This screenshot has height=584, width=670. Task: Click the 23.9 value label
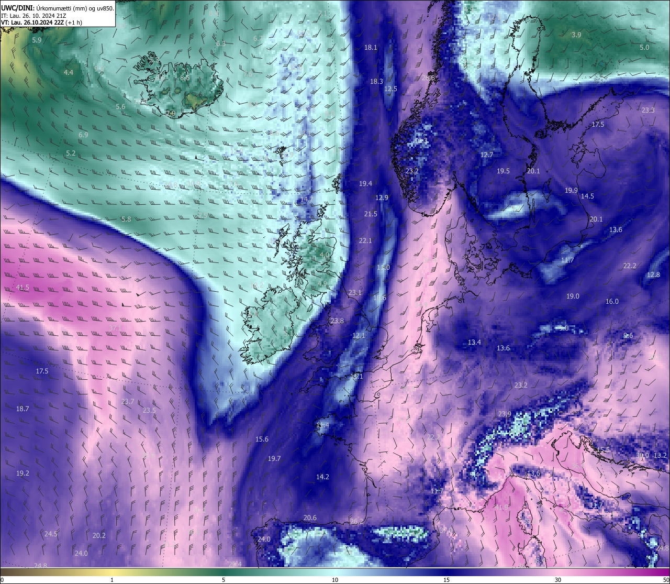(505, 414)
